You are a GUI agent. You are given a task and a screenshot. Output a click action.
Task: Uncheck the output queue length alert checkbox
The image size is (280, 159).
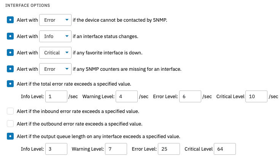[11, 136]
